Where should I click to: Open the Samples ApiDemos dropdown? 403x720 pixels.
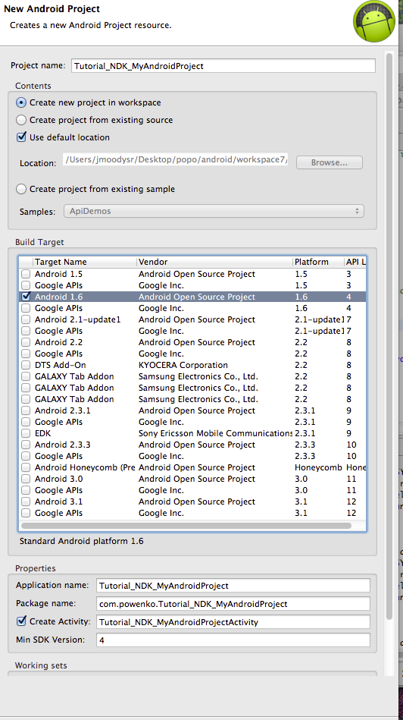(x=214, y=211)
